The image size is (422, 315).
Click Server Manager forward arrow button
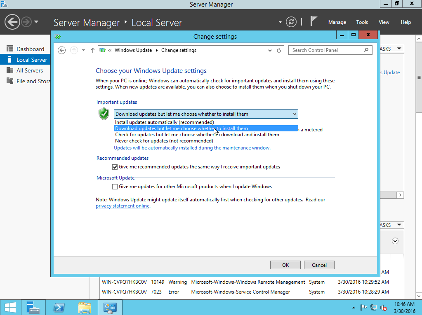click(x=26, y=22)
